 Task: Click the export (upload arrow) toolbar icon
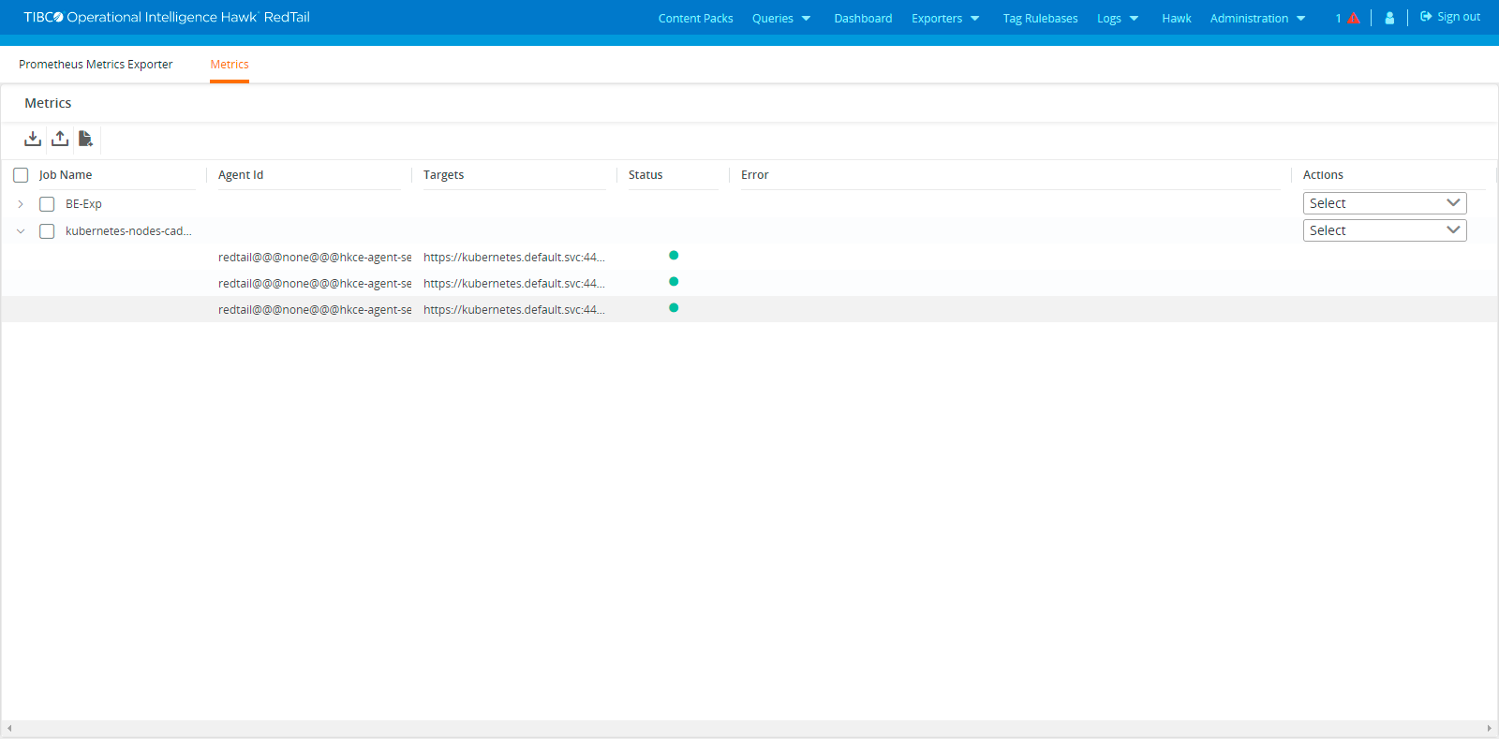tap(60, 139)
